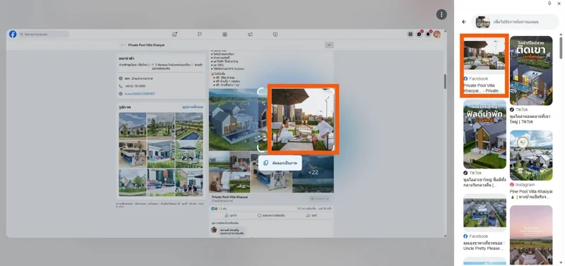
Task: Click the image thumbnail in Lens search box
Action: [x=482, y=22]
